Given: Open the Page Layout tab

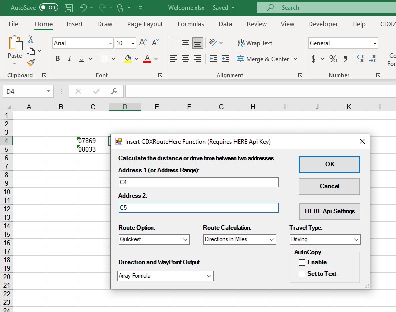Looking at the screenshot, I should [145, 24].
